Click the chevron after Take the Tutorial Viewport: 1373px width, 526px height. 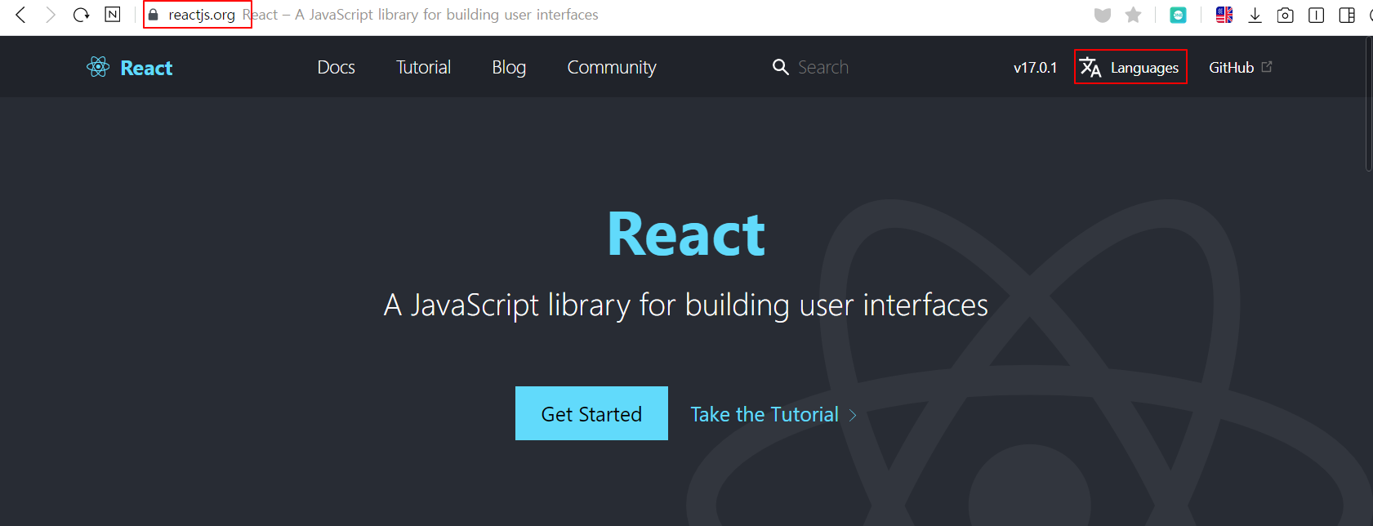click(x=853, y=415)
